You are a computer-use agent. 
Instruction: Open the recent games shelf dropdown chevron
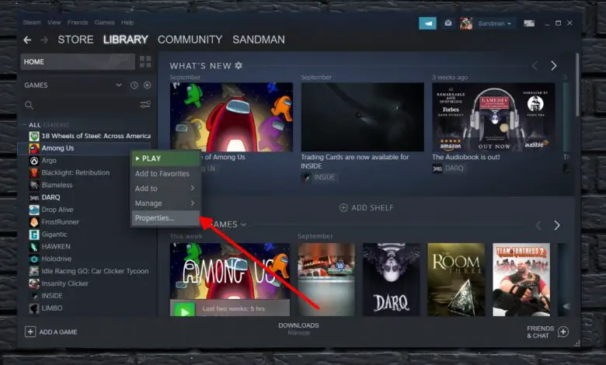[243, 224]
